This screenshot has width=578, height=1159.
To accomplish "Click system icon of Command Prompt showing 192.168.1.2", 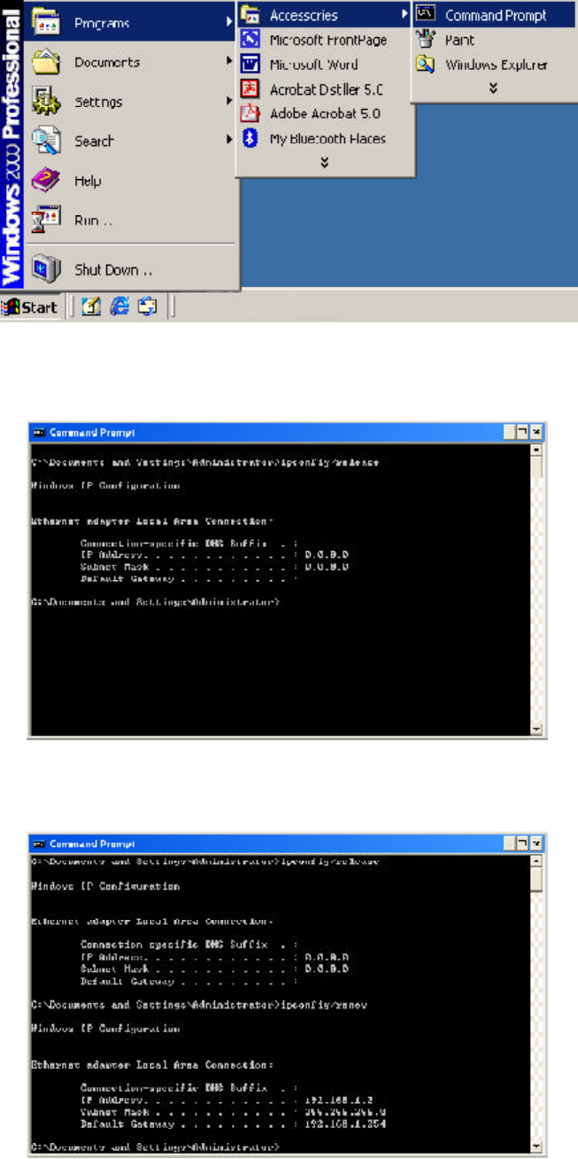I will [x=40, y=844].
